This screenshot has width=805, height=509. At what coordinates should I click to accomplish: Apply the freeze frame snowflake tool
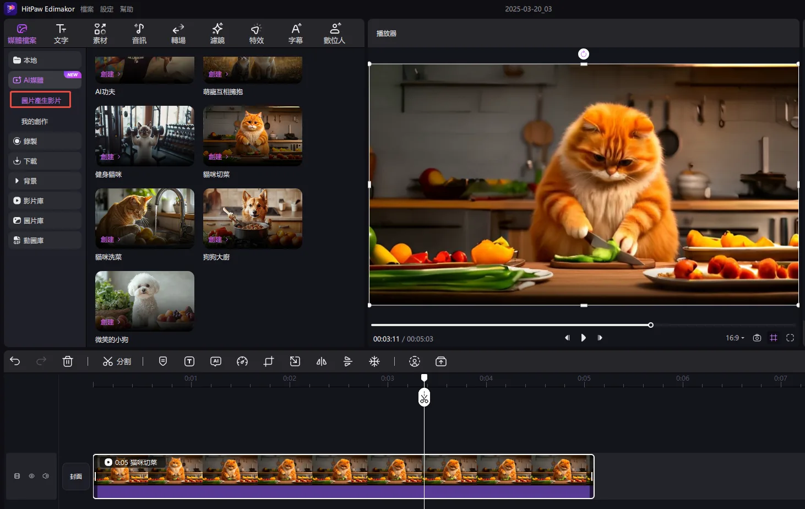(374, 361)
